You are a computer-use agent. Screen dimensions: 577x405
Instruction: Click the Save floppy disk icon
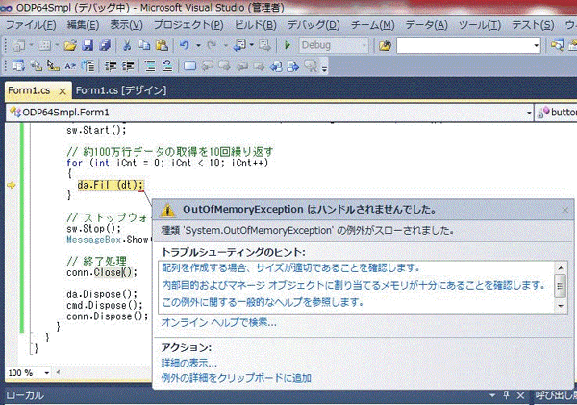88,45
